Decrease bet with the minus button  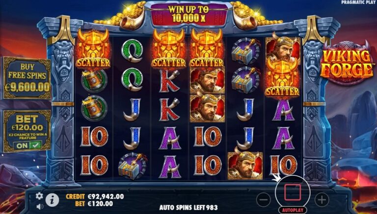click(263, 200)
